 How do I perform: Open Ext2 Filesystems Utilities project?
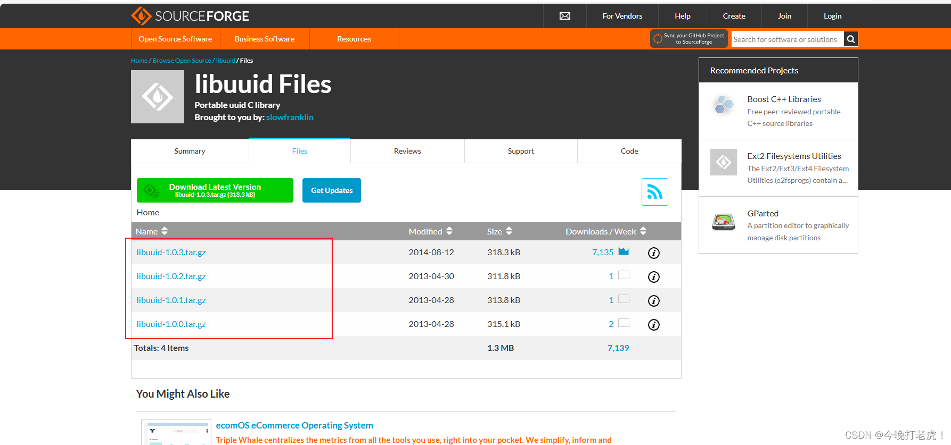coord(794,156)
